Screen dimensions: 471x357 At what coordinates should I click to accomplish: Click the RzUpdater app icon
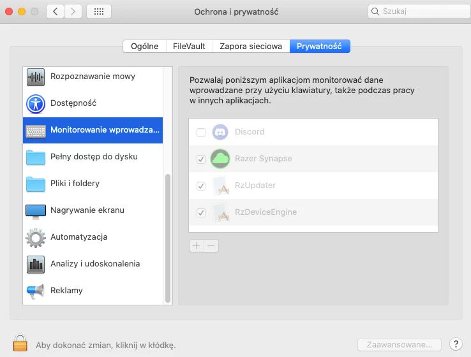[220, 186]
